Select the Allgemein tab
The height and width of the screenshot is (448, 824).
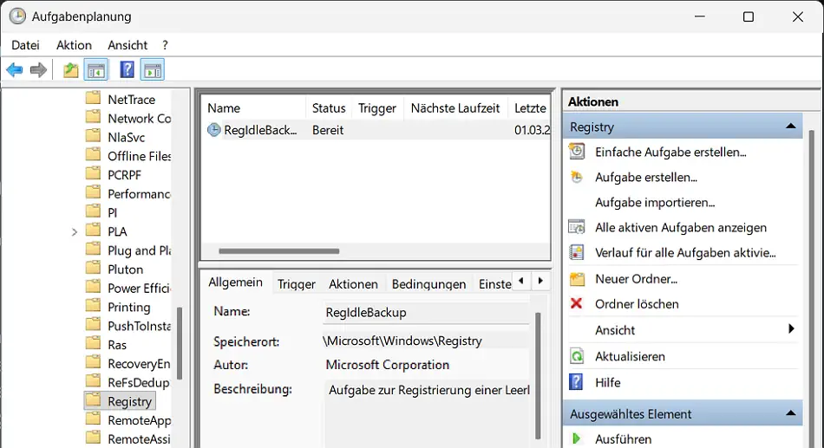[235, 282]
